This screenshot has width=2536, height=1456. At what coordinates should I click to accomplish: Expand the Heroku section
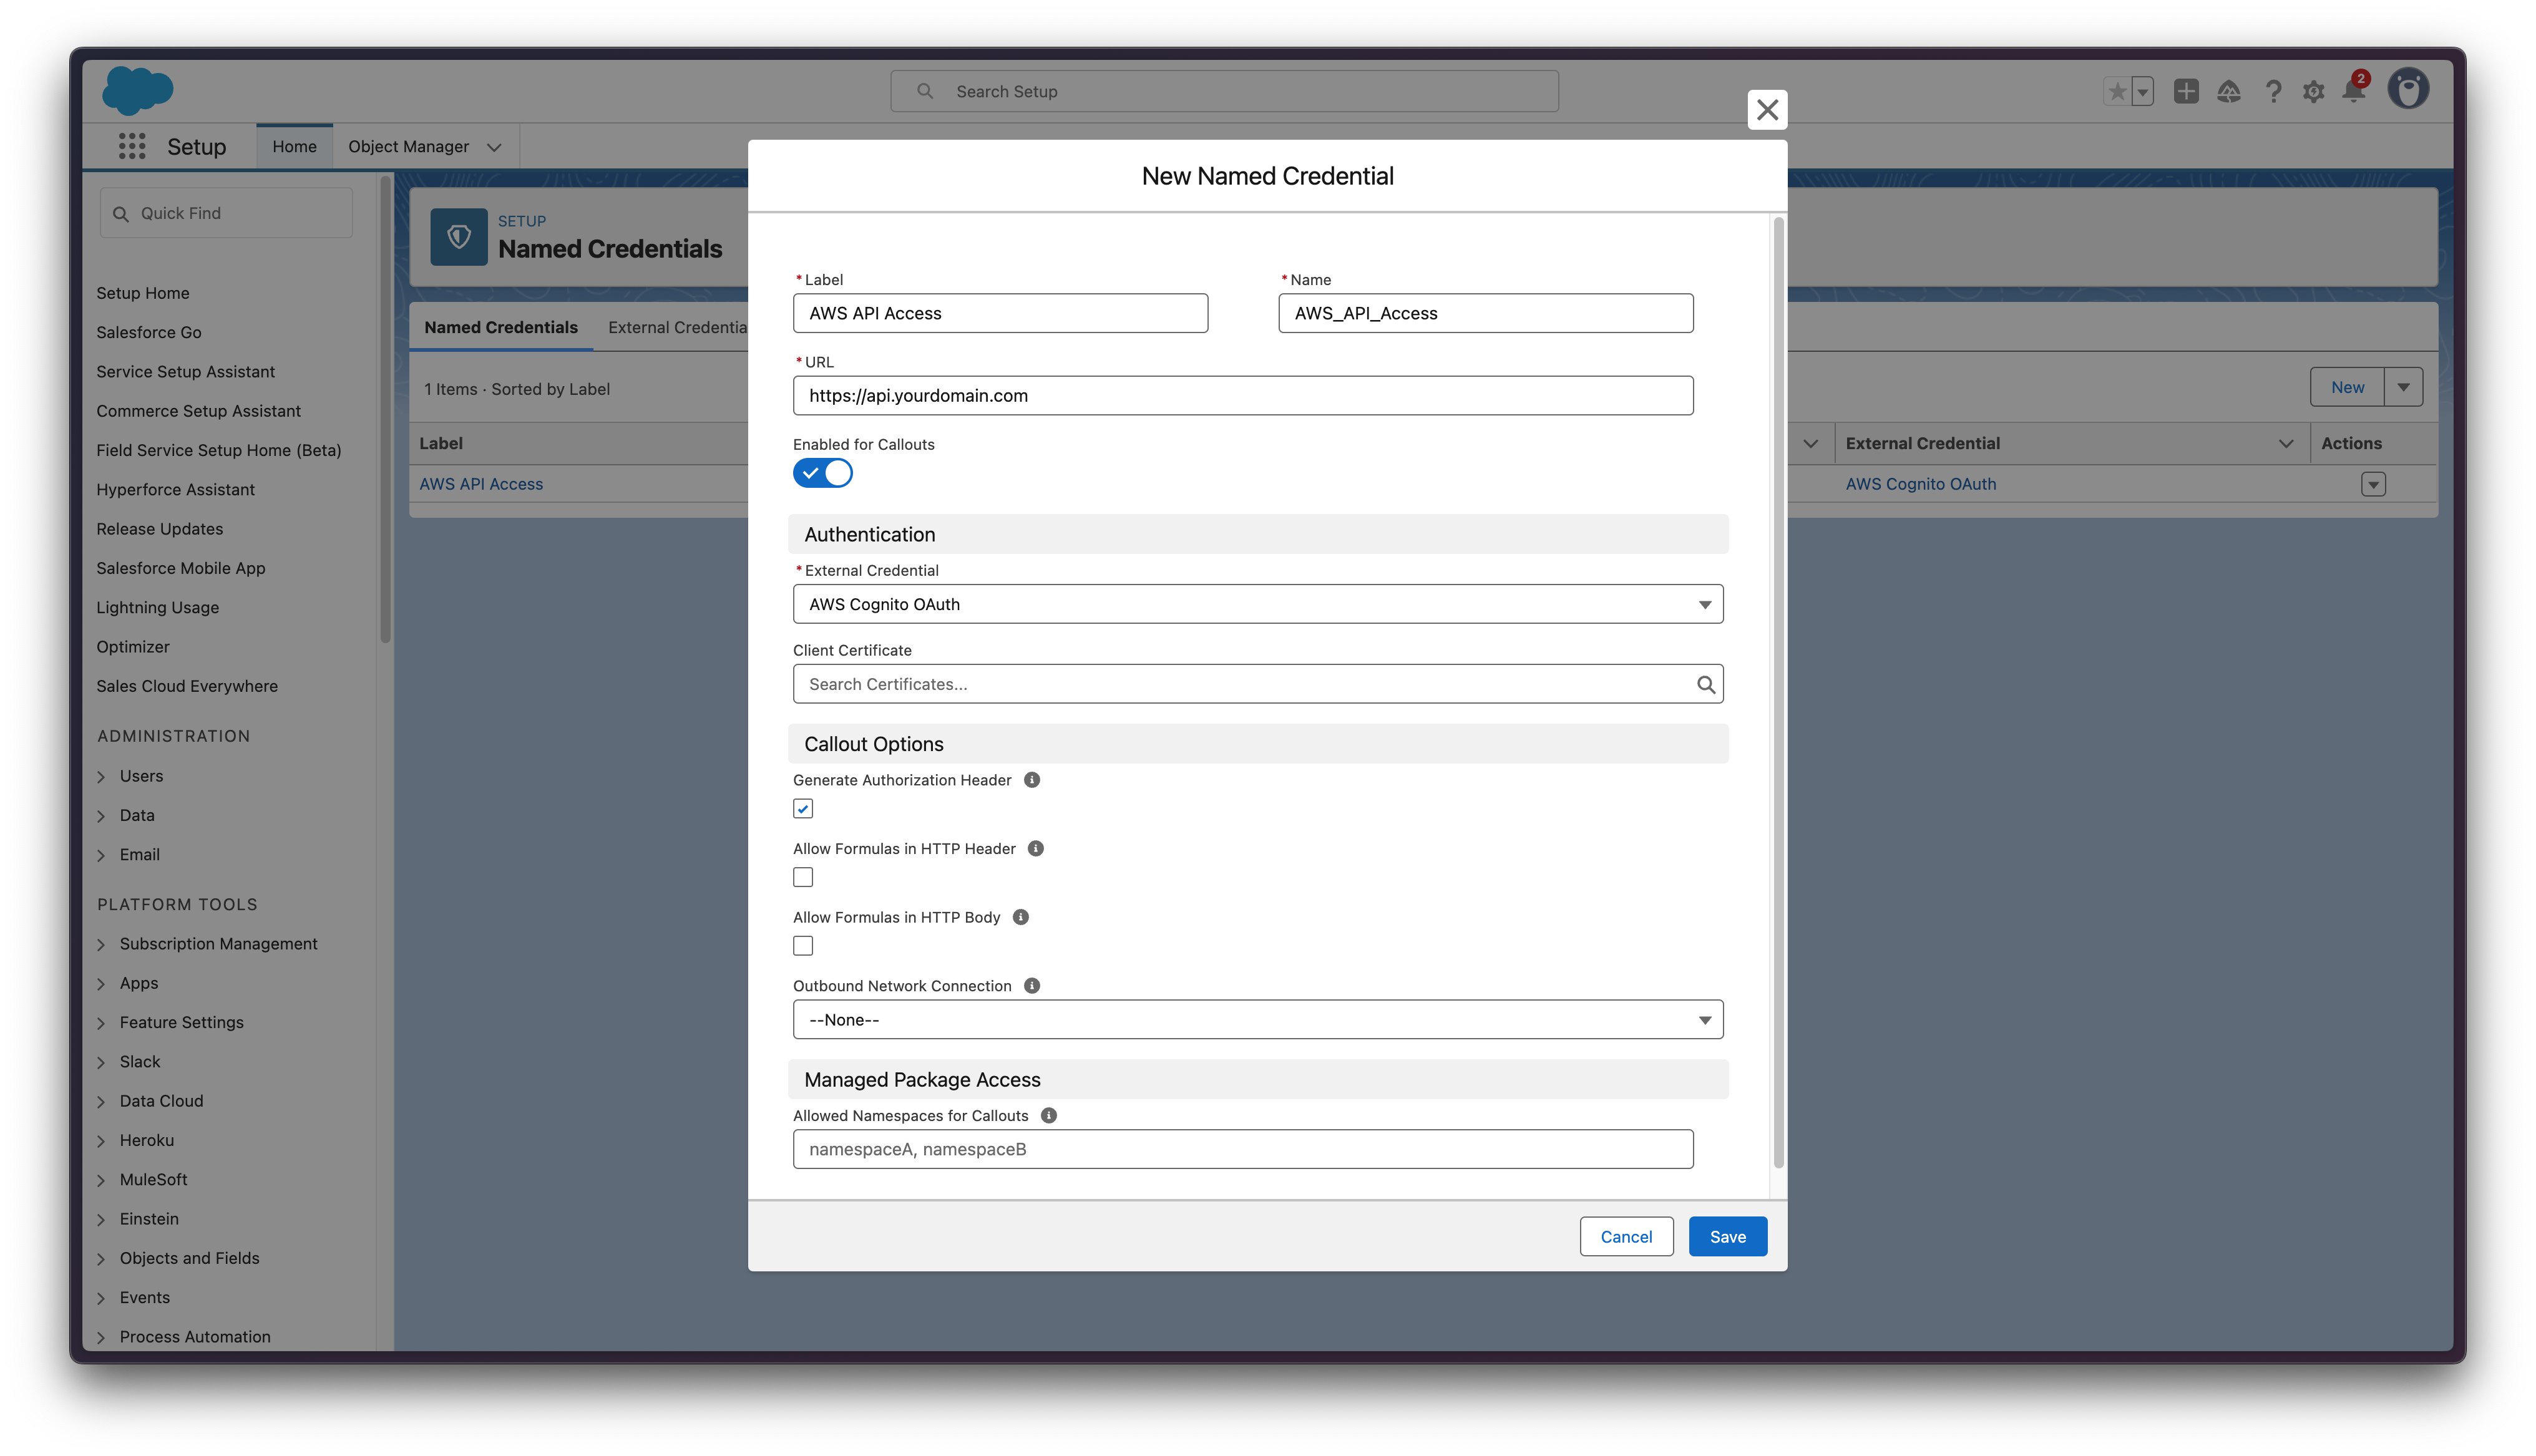tap(101, 1140)
